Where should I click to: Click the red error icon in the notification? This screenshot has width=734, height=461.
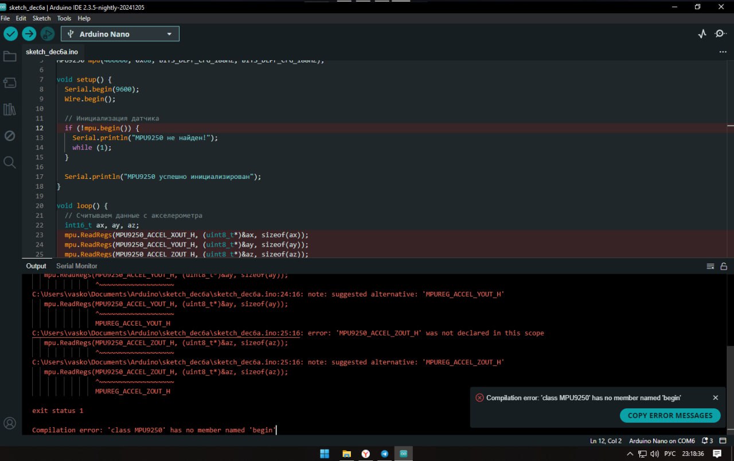pyautogui.click(x=479, y=398)
